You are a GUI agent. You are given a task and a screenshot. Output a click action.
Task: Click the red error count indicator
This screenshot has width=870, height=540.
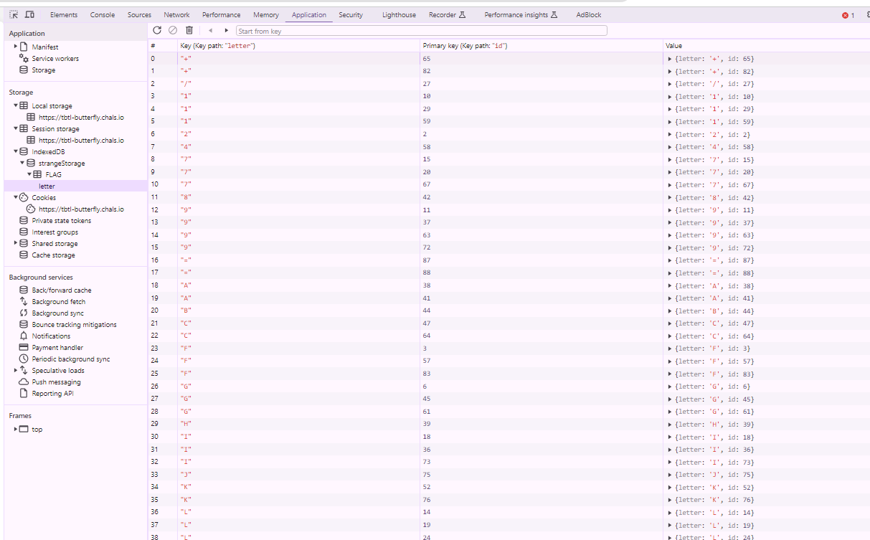pyautogui.click(x=848, y=15)
